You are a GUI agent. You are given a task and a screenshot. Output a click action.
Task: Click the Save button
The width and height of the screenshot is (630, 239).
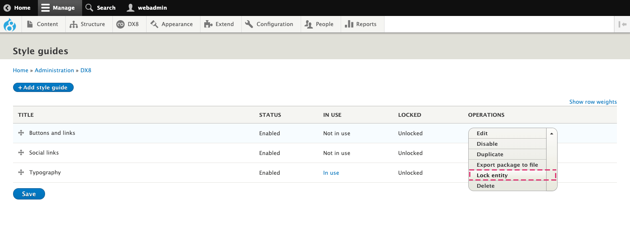(x=29, y=194)
